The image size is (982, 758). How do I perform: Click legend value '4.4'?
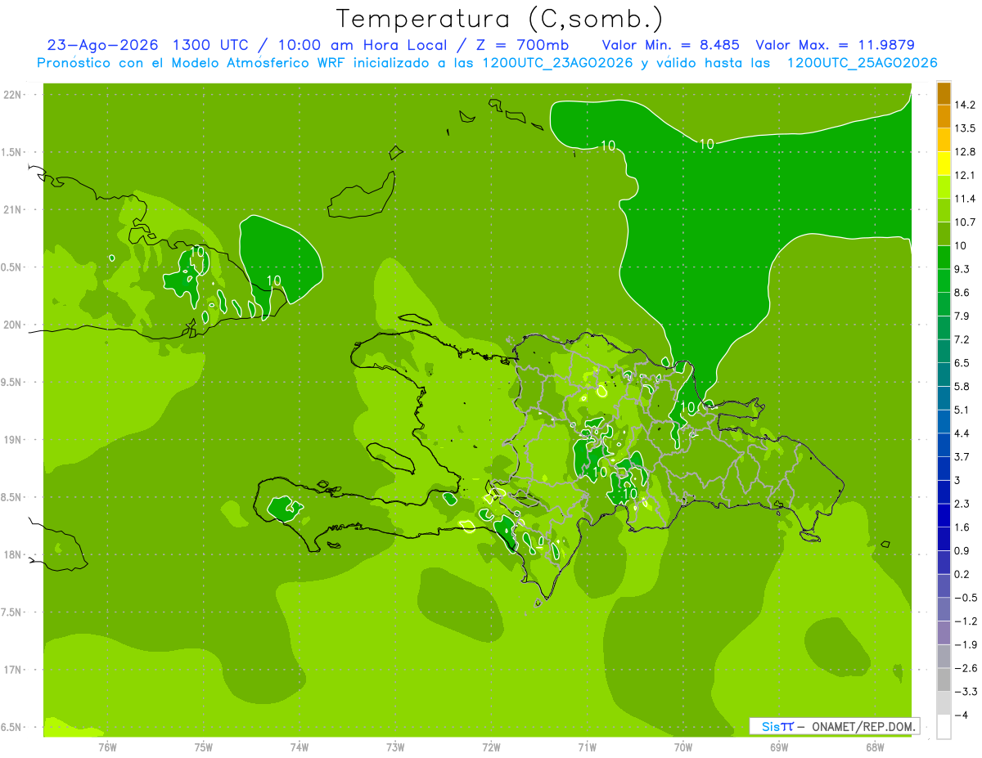962,433
